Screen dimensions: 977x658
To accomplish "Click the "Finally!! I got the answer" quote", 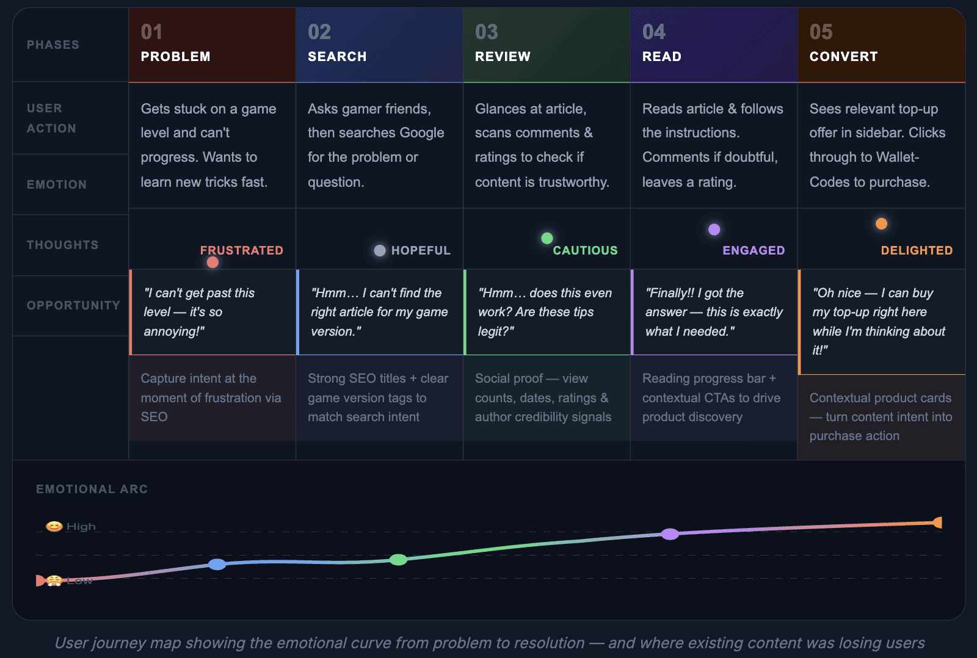I will (714, 312).
